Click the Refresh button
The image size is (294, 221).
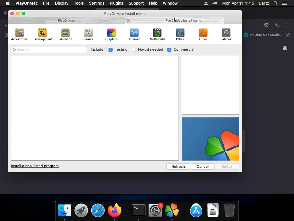pyautogui.click(x=178, y=167)
